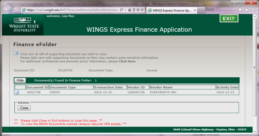Open Favorites star icon
259x136 pixels.
(246, 10)
